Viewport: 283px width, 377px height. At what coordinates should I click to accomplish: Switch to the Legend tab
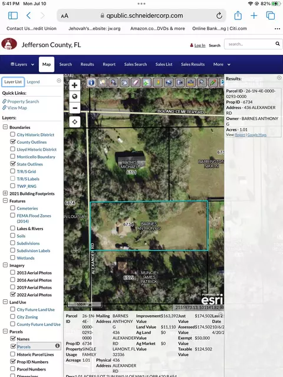pyautogui.click(x=33, y=82)
